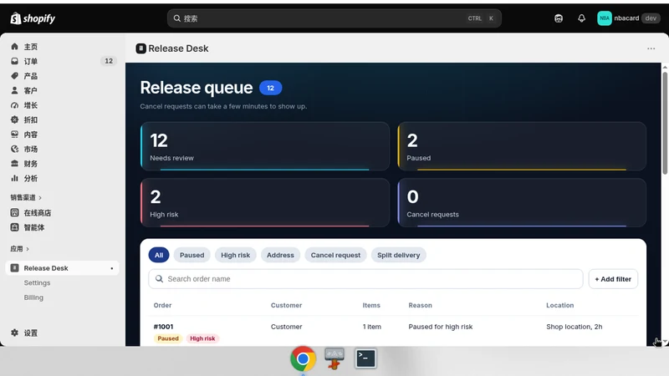Viewport: 669px width, 376px height.
Task: Select the High risk filter tab
Action: pyautogui.click(x=236, y=255)
